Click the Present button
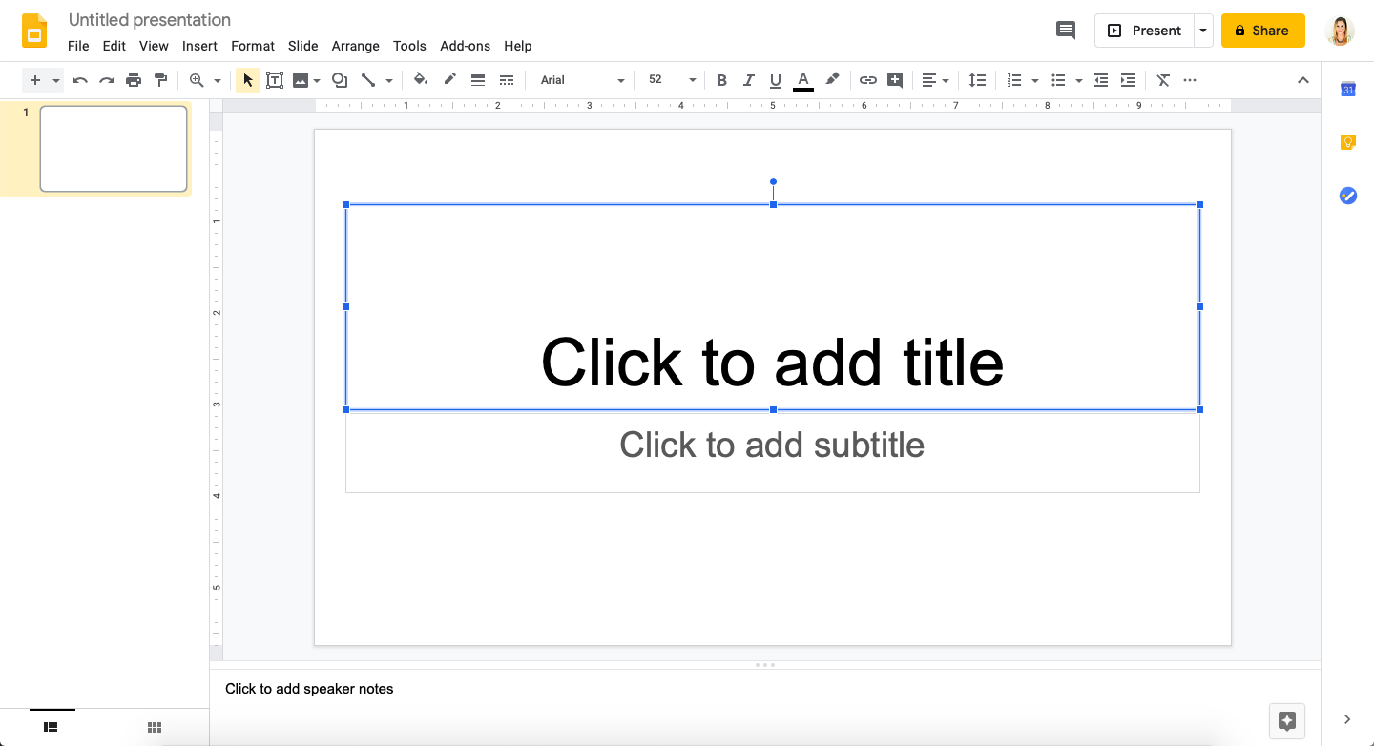Screen dimensions: 1374x746 pos(1145,30)
